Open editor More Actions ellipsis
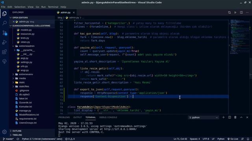 click(x=247, y=13)
